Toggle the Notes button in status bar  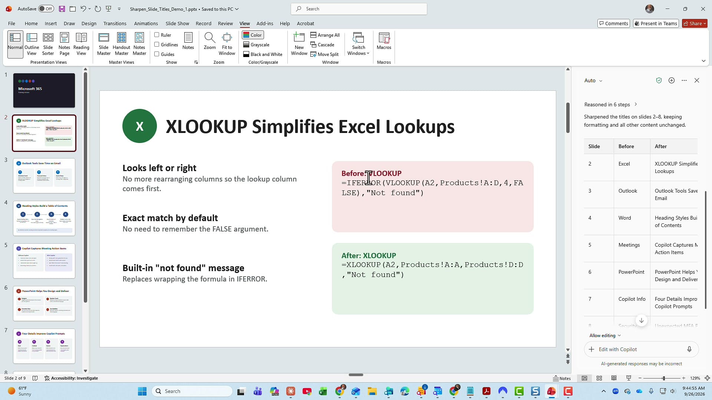[x=562, y=378]
